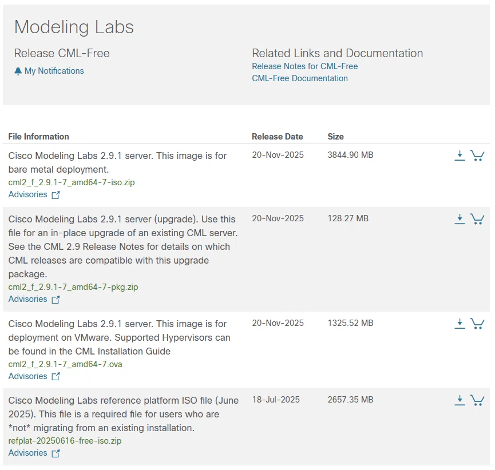Image resolution: width=495 pixels, height=470 pixels.
Task: View Advisories for the VMware OVA
Action: point(28,376)
